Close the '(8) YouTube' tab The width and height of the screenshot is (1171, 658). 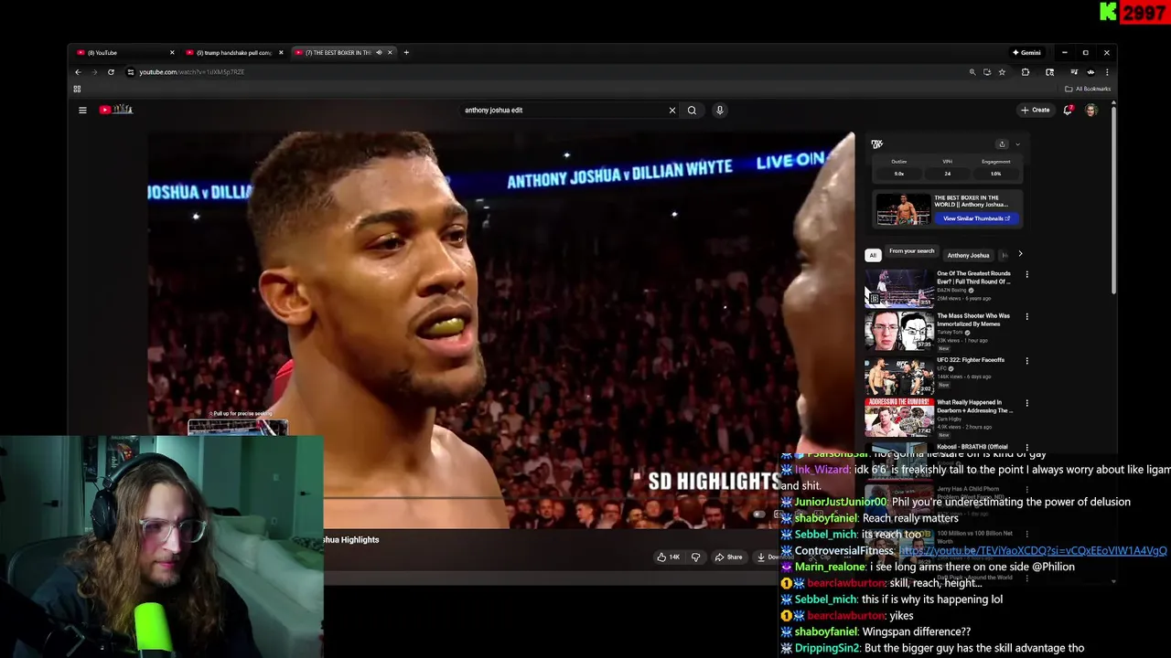point(172,52)
